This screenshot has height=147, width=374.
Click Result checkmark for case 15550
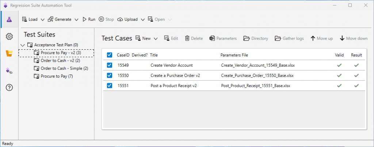tap(356, 75)
